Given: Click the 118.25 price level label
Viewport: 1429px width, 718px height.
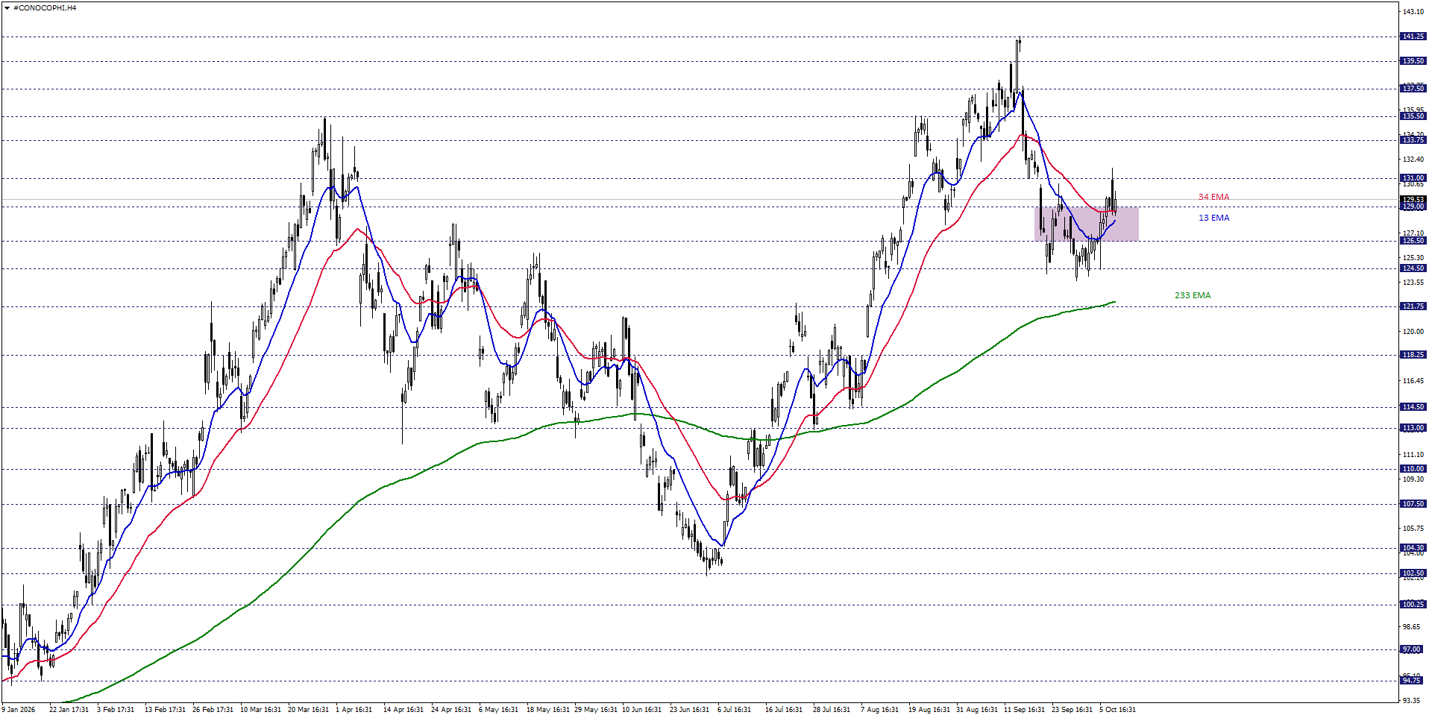Looking at the screenshot, I should click(x=1413, y=355).
